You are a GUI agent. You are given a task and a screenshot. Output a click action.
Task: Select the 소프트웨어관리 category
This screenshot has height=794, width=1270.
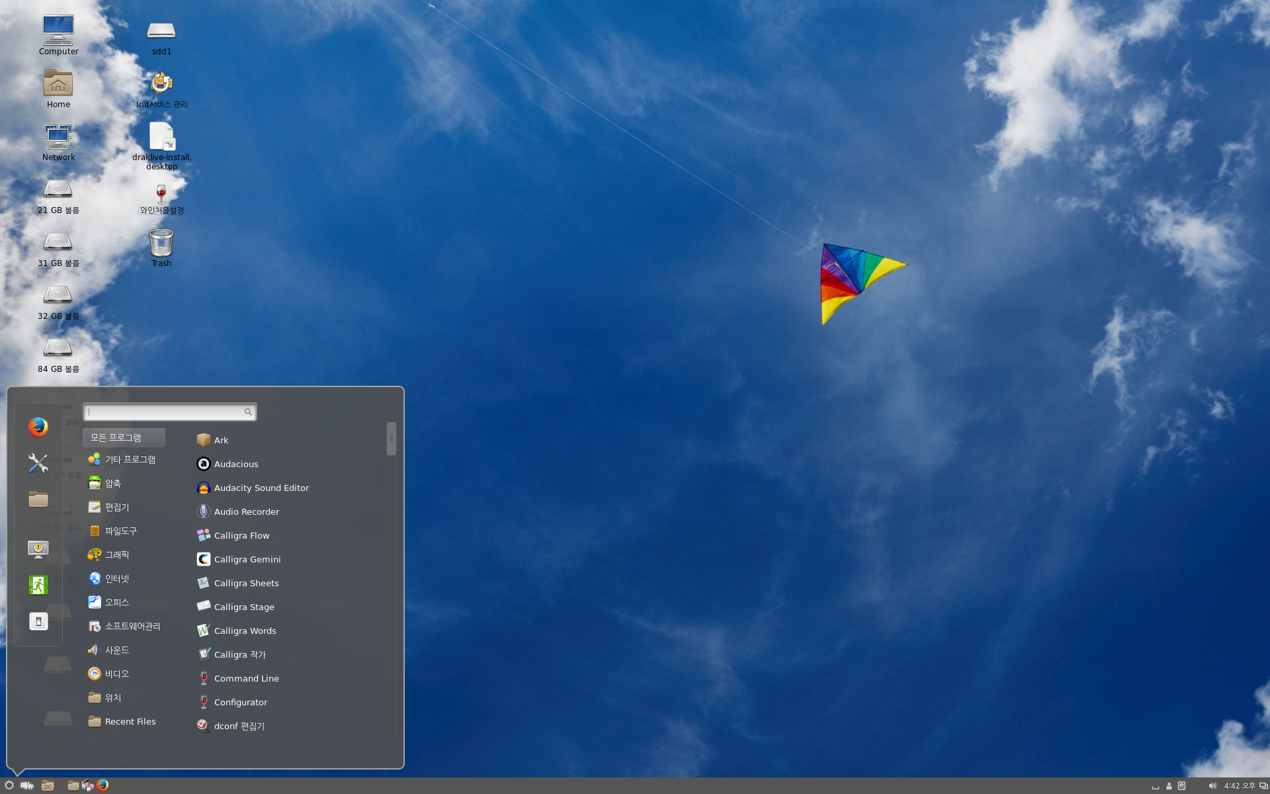click(124, 626)
